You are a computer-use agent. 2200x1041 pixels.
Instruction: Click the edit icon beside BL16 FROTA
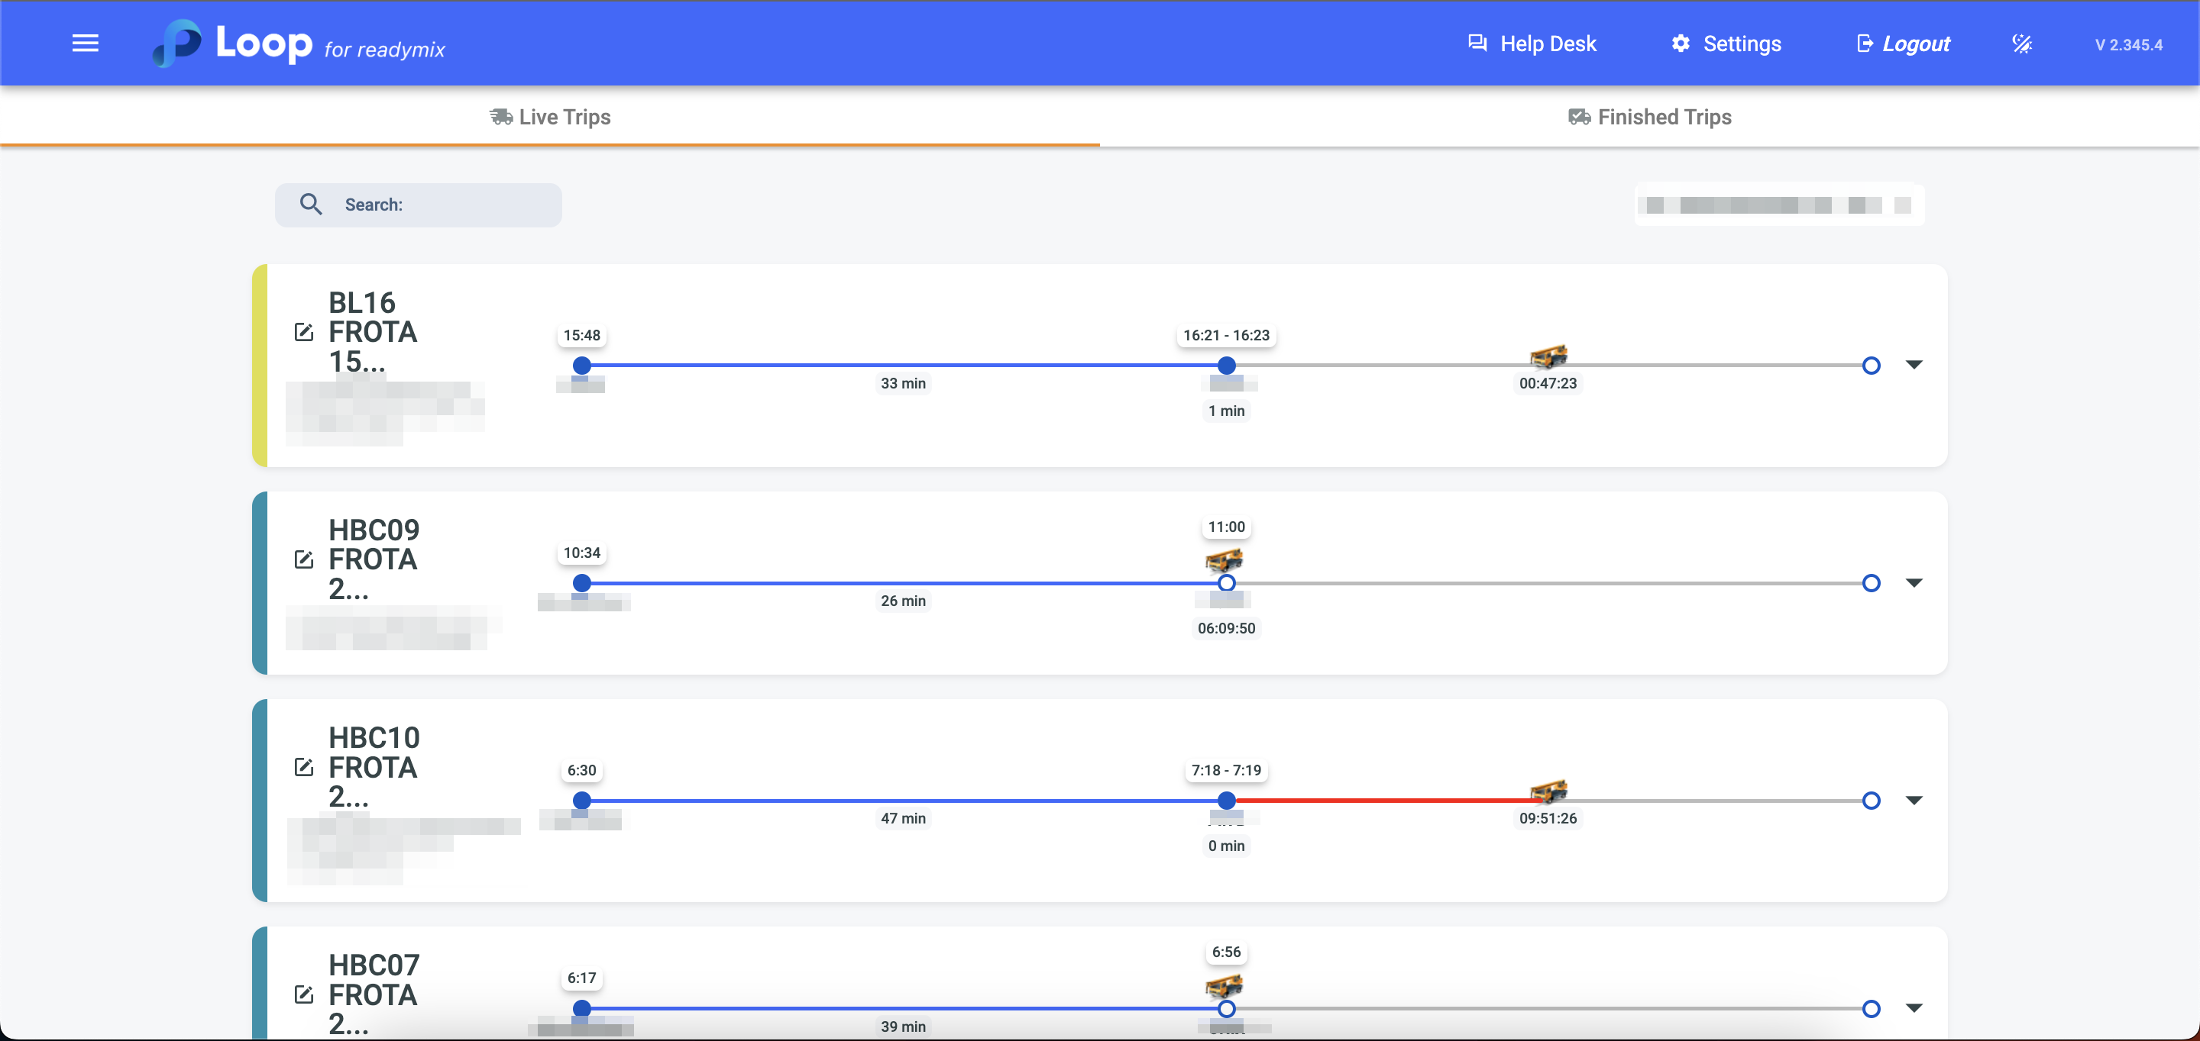303,332
